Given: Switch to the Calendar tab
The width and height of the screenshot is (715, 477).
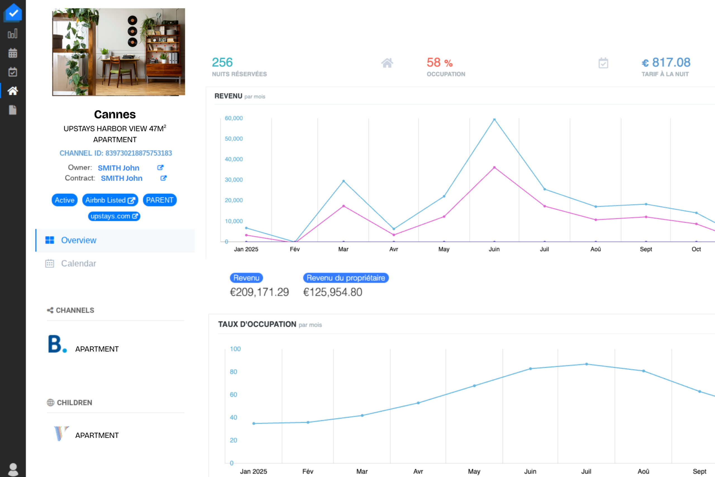Looking at the screenshot, I should (x=78, y=264).
